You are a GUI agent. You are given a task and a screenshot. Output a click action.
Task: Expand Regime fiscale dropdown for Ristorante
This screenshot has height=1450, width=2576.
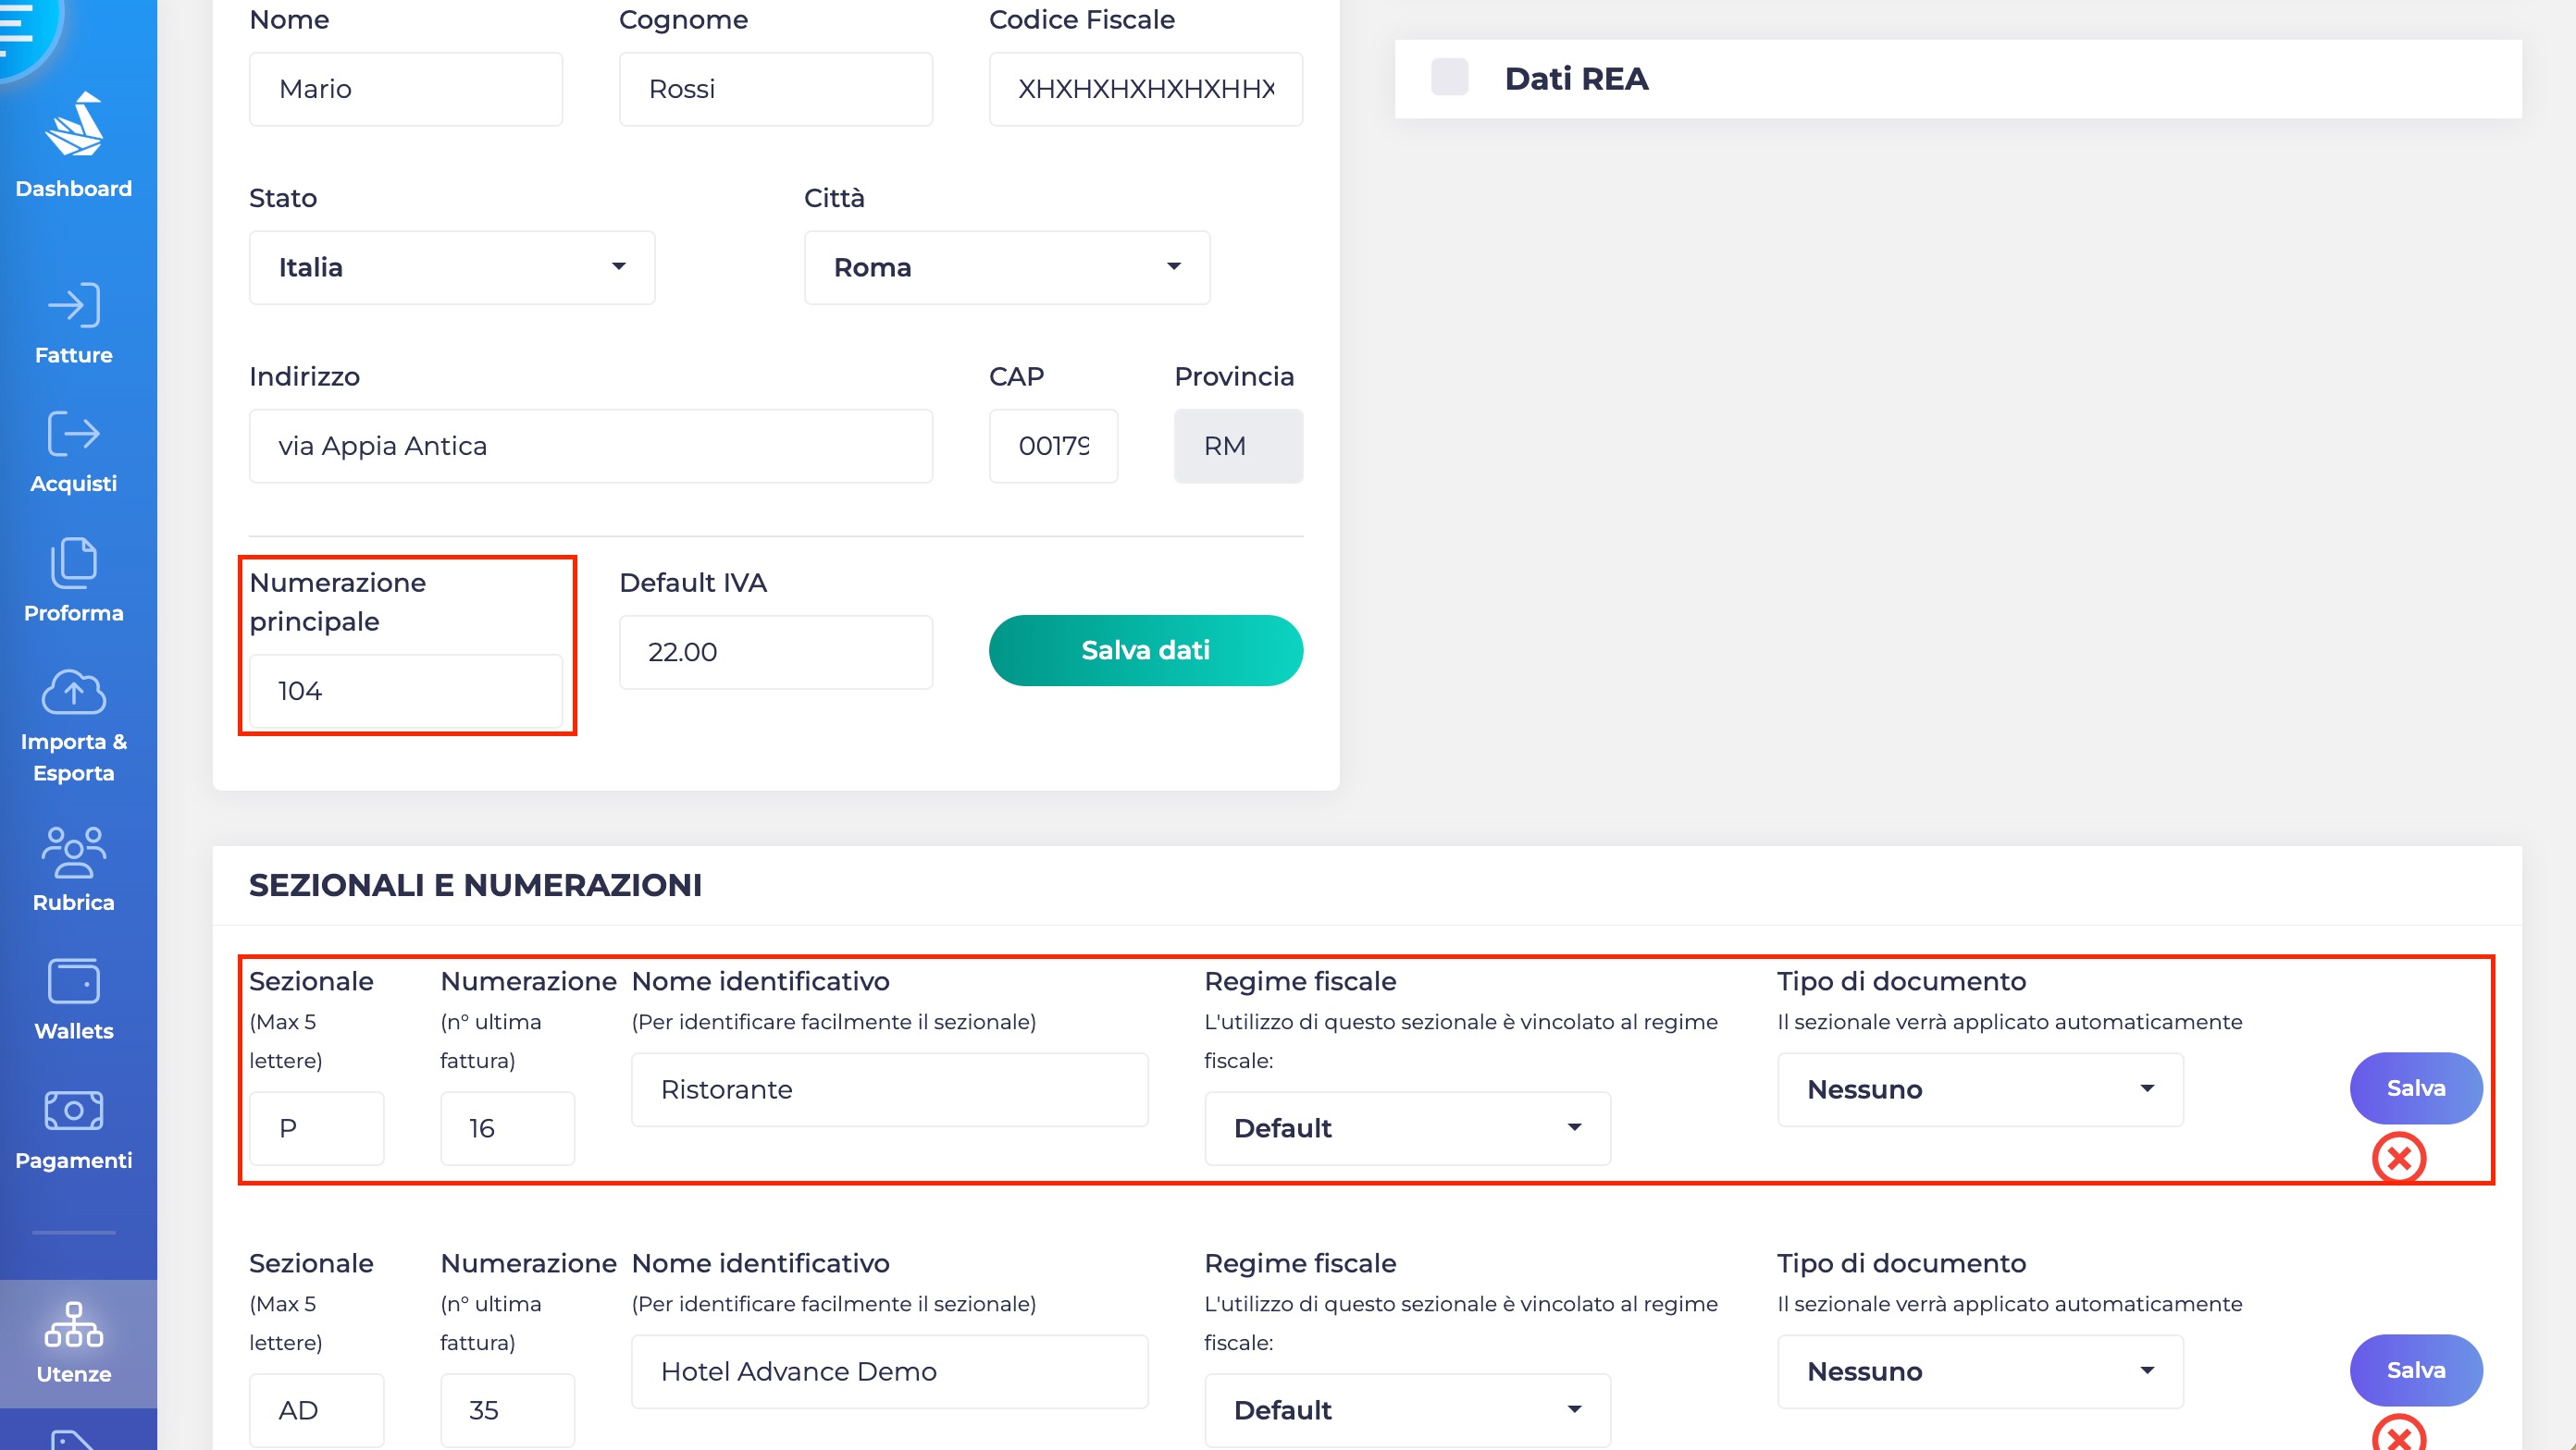(x=1407, y=1128)
